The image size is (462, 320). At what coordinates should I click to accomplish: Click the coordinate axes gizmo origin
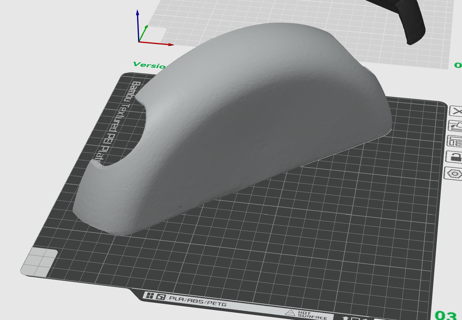click(x=139, y=42)
